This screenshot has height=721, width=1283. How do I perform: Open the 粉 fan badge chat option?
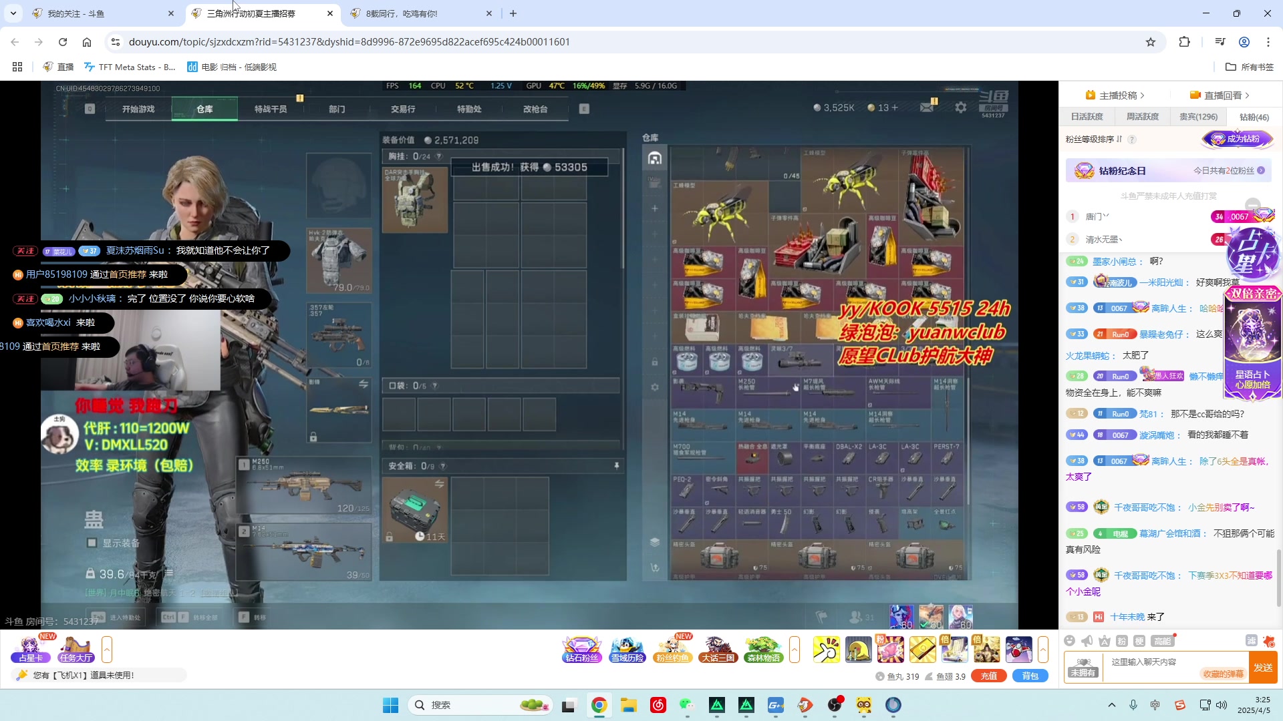(x=1122, y=641)
